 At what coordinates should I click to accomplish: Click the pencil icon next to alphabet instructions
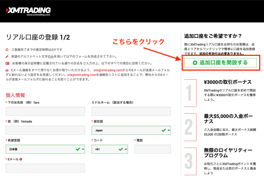7,56
